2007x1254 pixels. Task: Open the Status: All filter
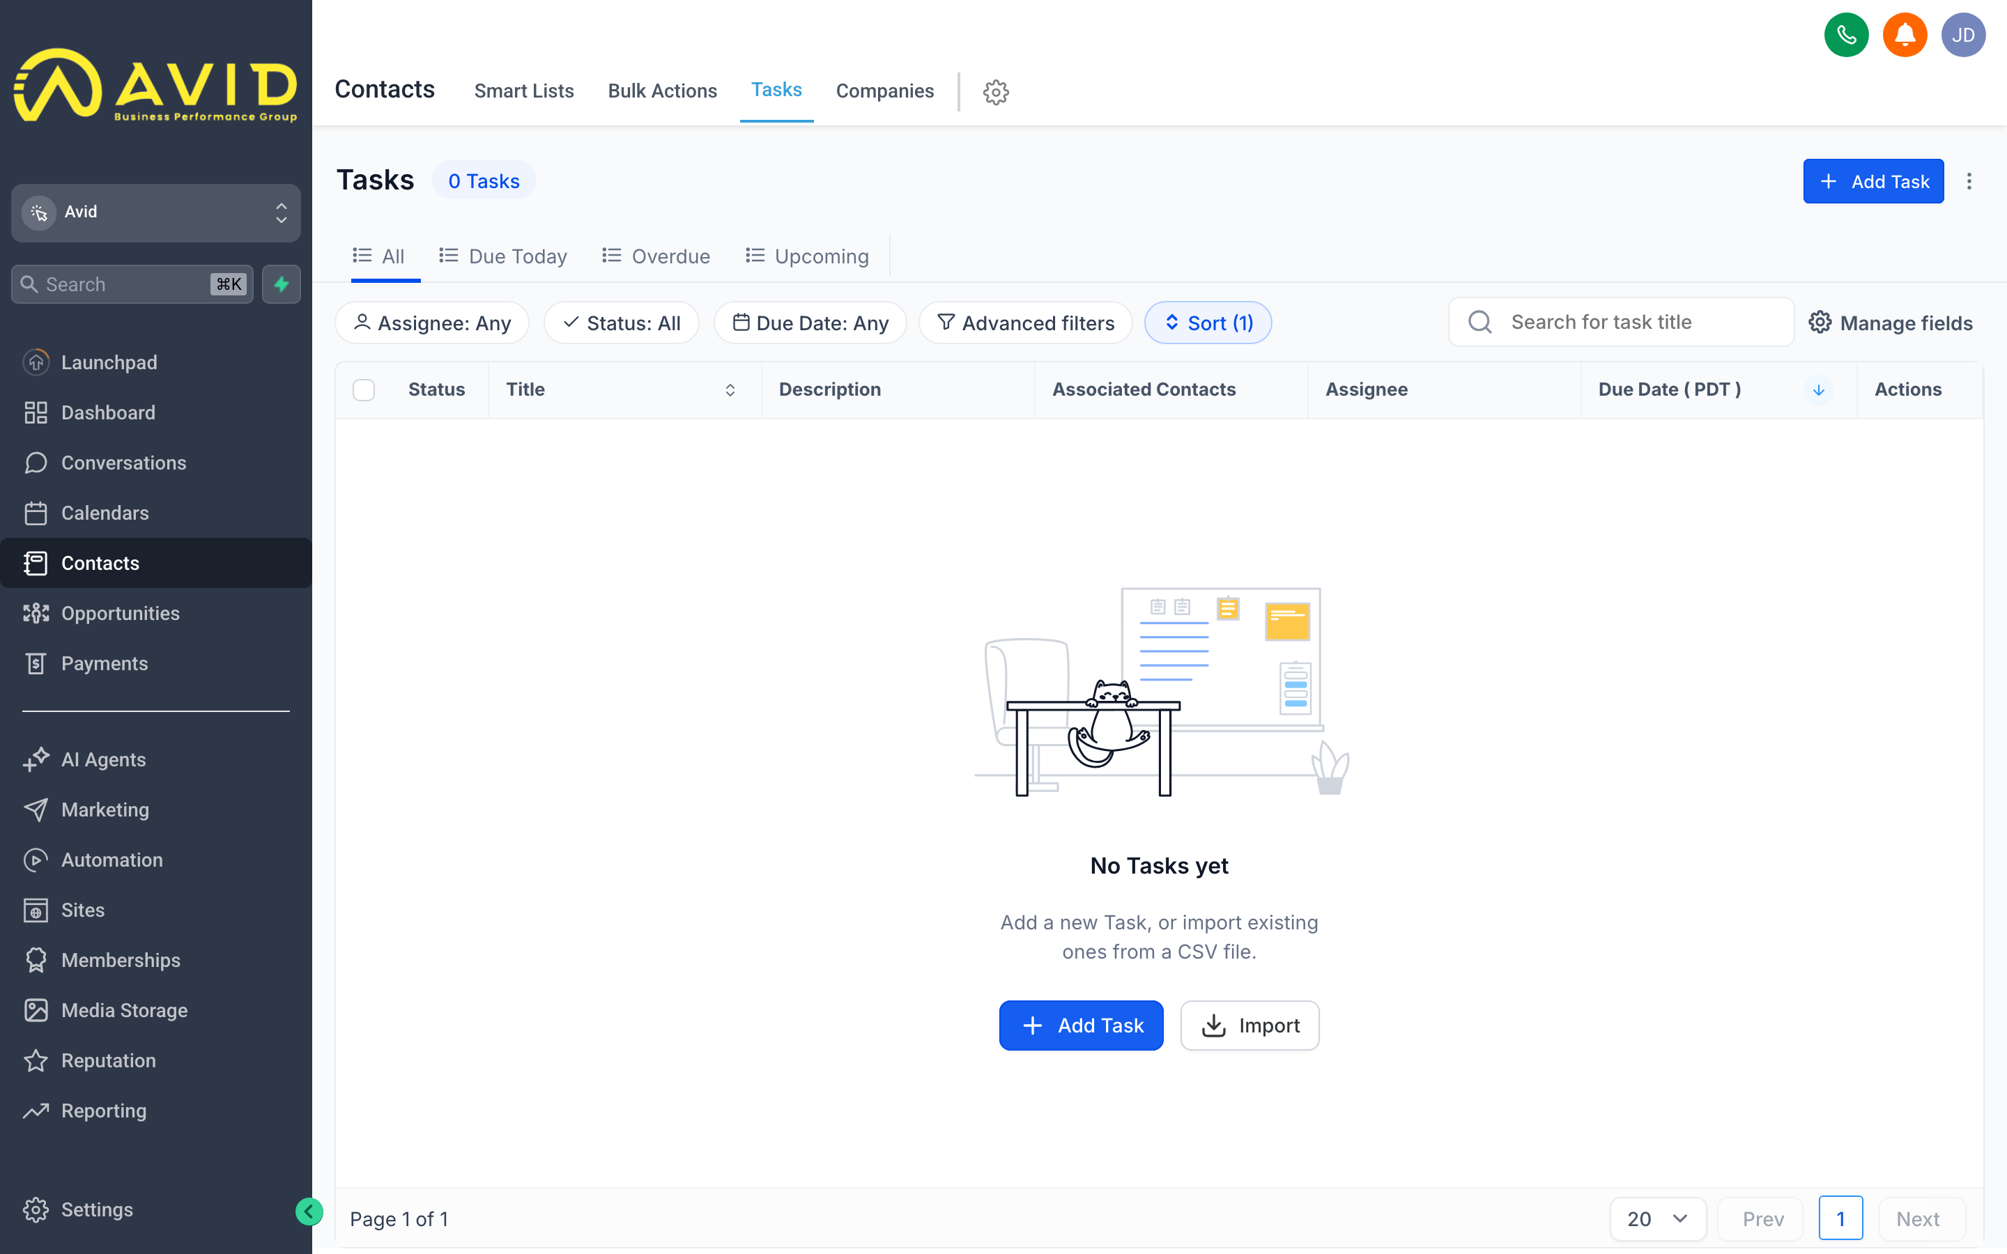point(621,323)
